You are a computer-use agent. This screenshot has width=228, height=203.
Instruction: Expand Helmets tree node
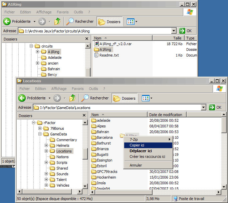[46, 145]
